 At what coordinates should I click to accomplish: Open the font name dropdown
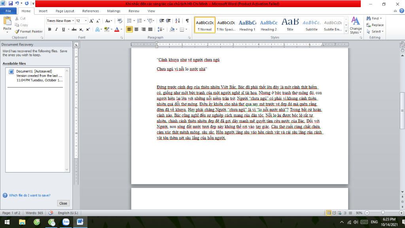point(73,21)
